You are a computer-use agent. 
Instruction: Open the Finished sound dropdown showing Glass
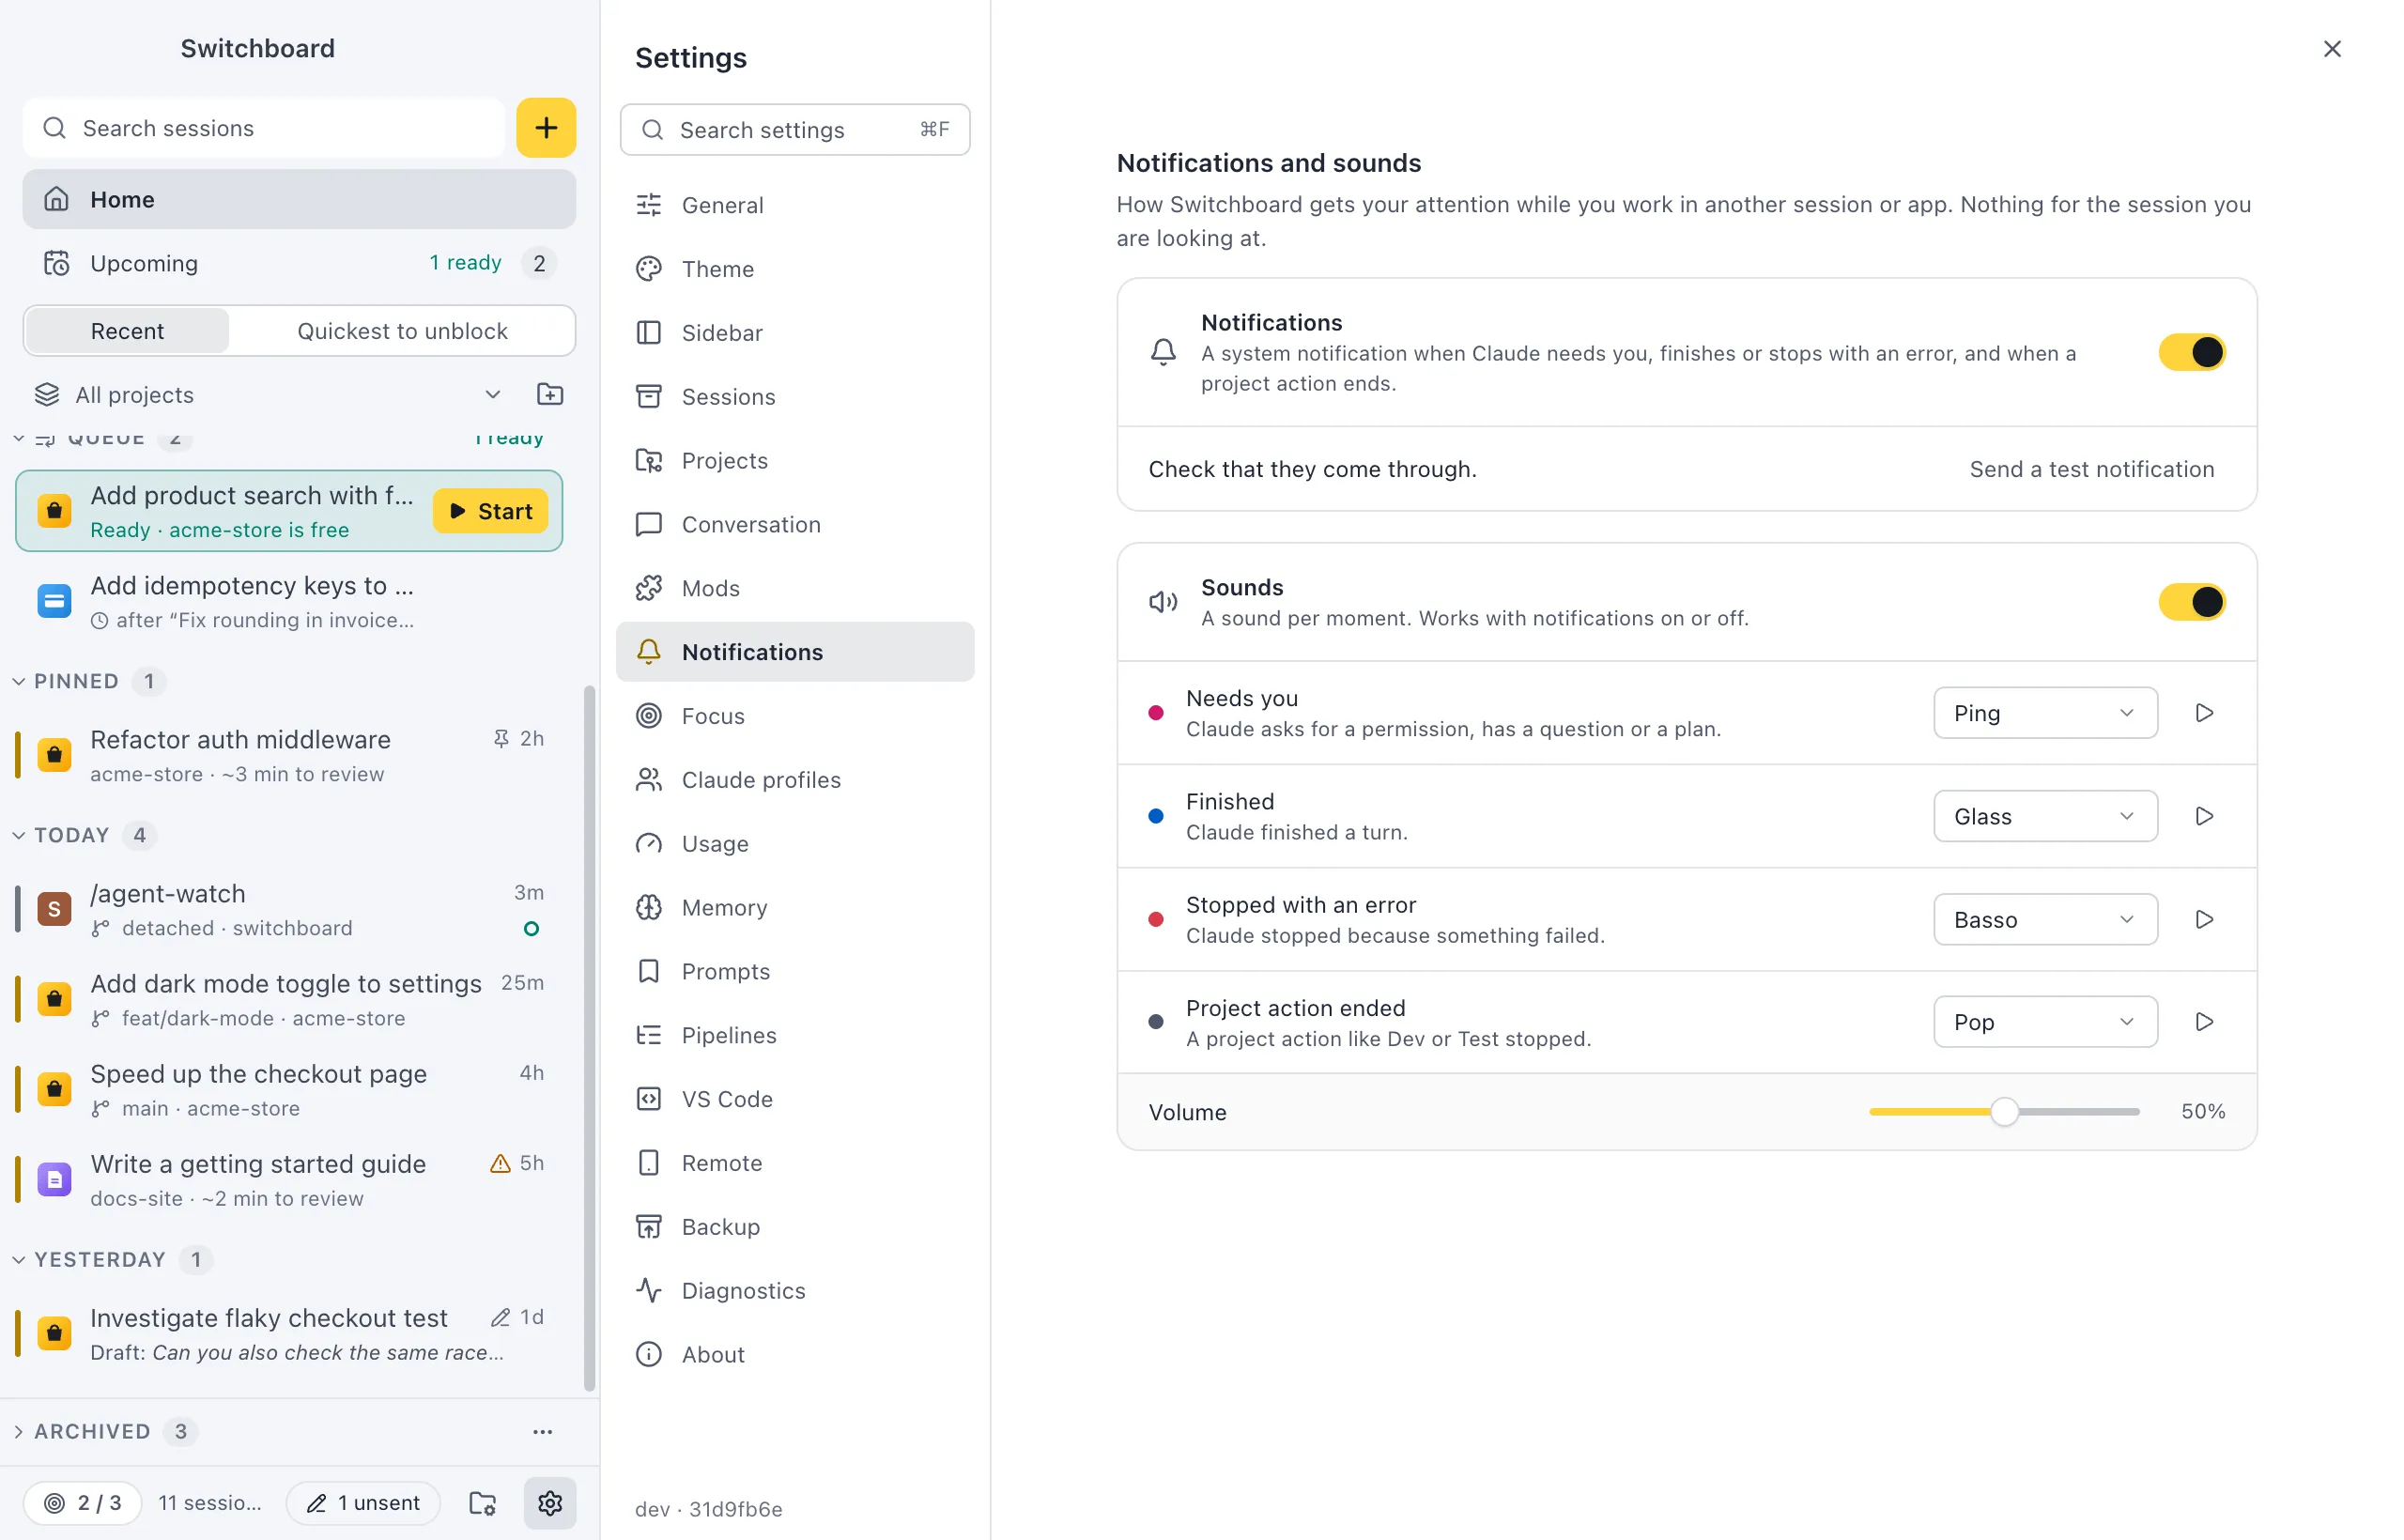(x=2045, y=816)
